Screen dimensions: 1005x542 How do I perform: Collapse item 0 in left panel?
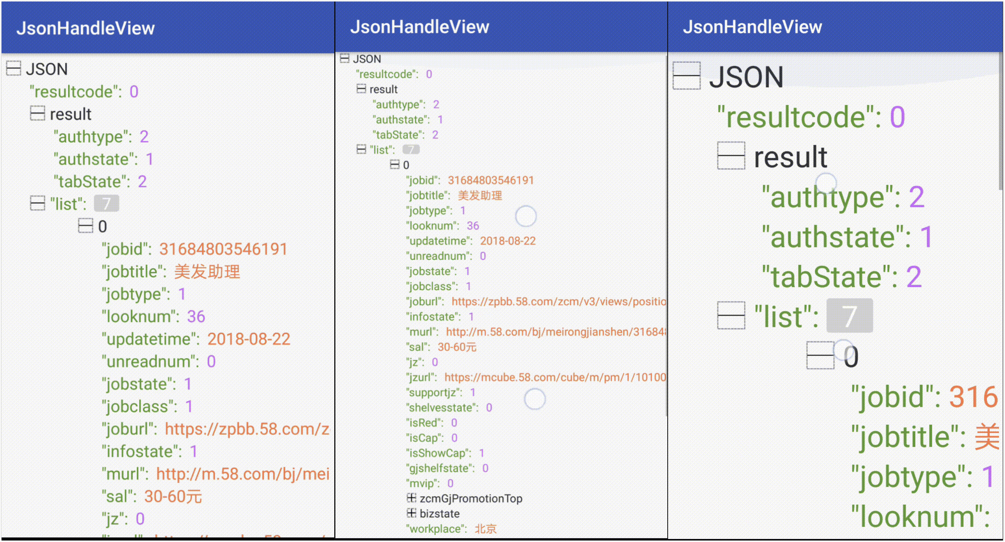pos(85,225)
